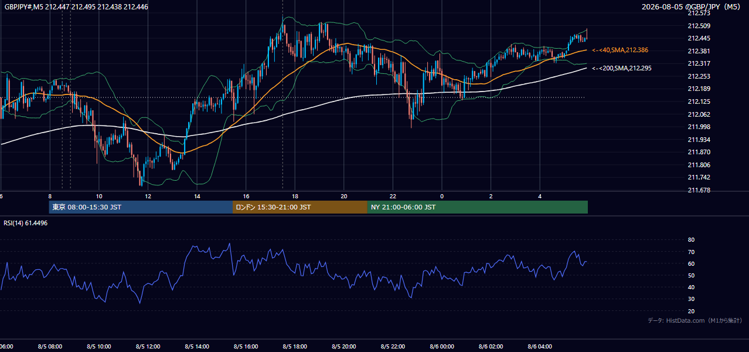Click RSI scale level 50

pyautogui.click(x=691, y=275)
